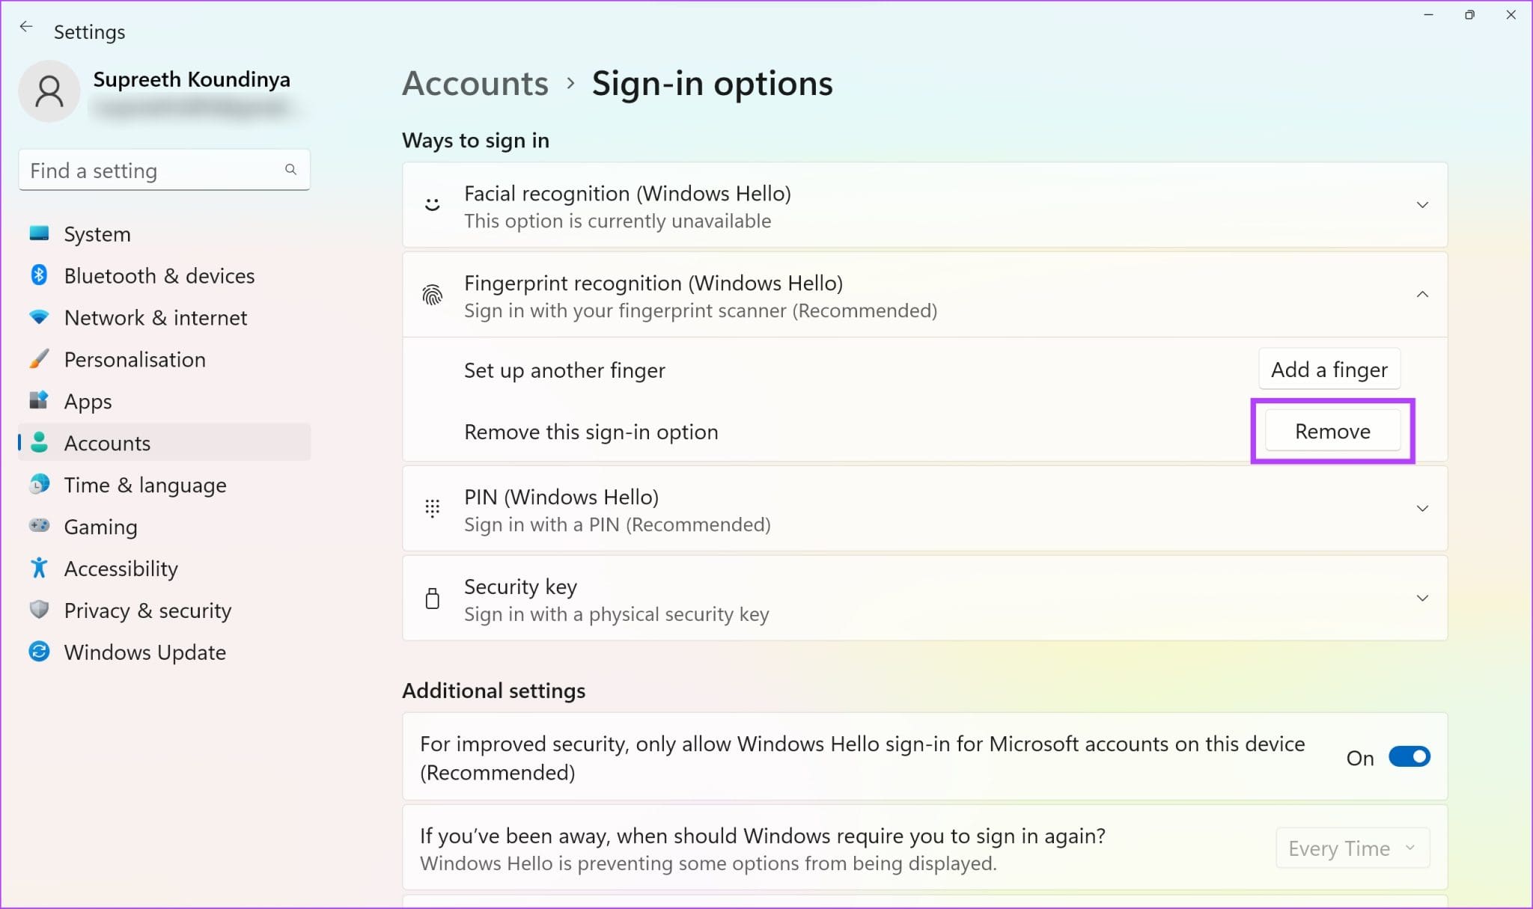
Task: Click the search icon in Find a setting
Action: (x=290, y=170)
